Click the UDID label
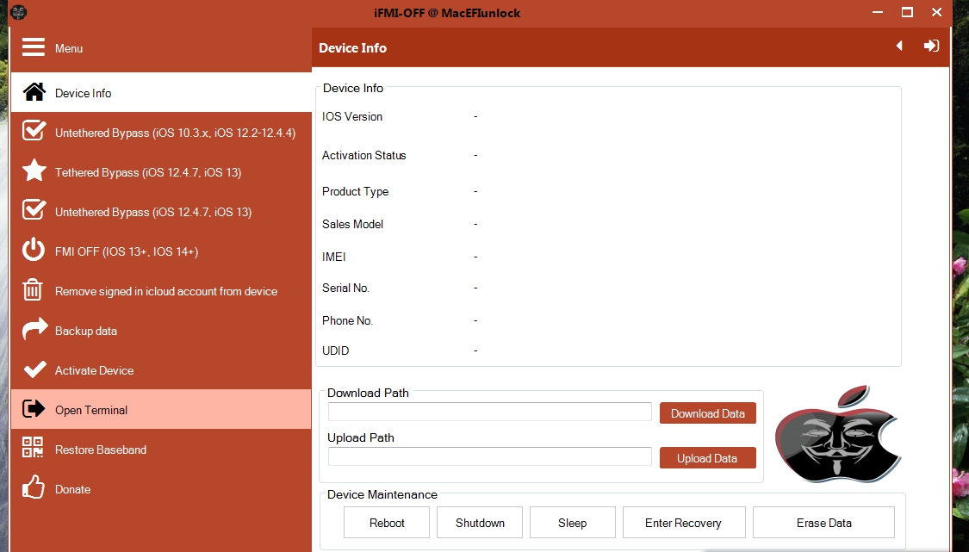 pyautogui.click(x=336, y=350)
